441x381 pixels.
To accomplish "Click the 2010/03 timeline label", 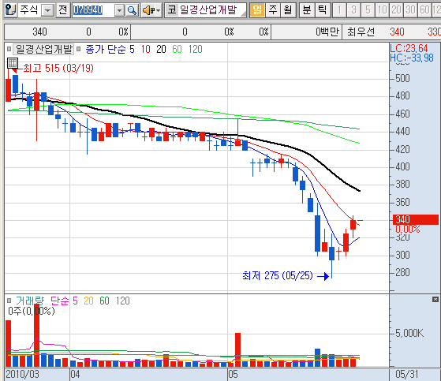I will (x=23, y=375).
